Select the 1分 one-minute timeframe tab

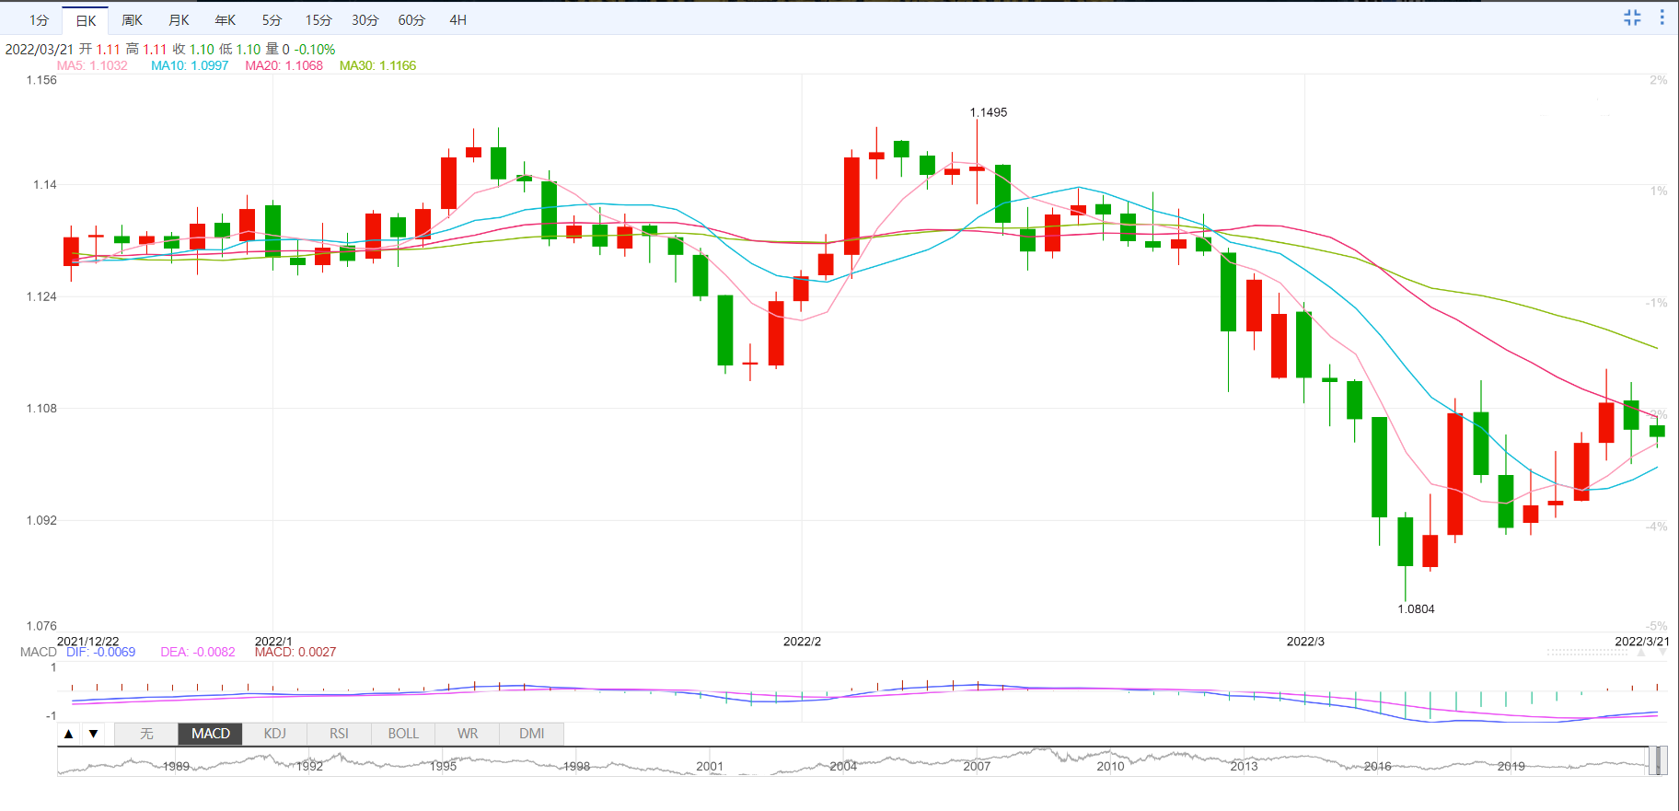pyautogui.click(x=39, y=20)
